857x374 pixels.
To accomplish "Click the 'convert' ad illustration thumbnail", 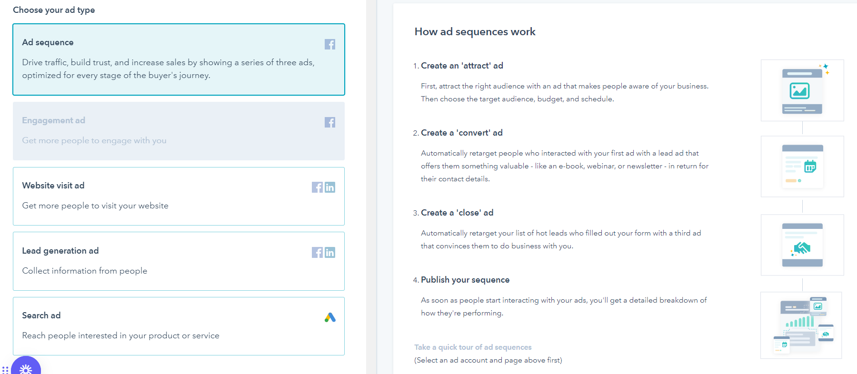I will click(802, 167).
